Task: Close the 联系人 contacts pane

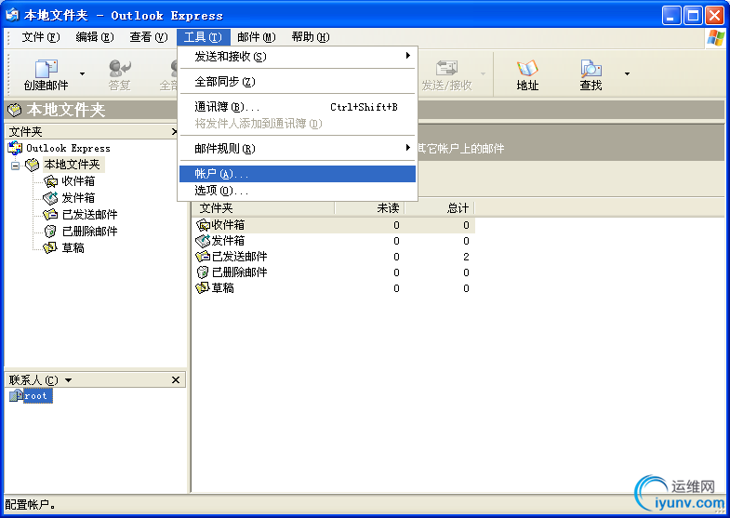Action: [176, 380]
